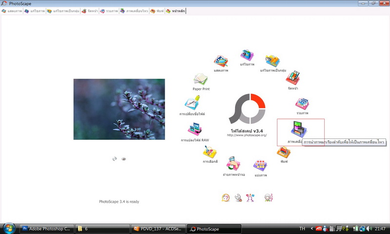Switch to the จัดหน้า tab
The width and height of the screenshot is (390, 234).
[90, 11]
